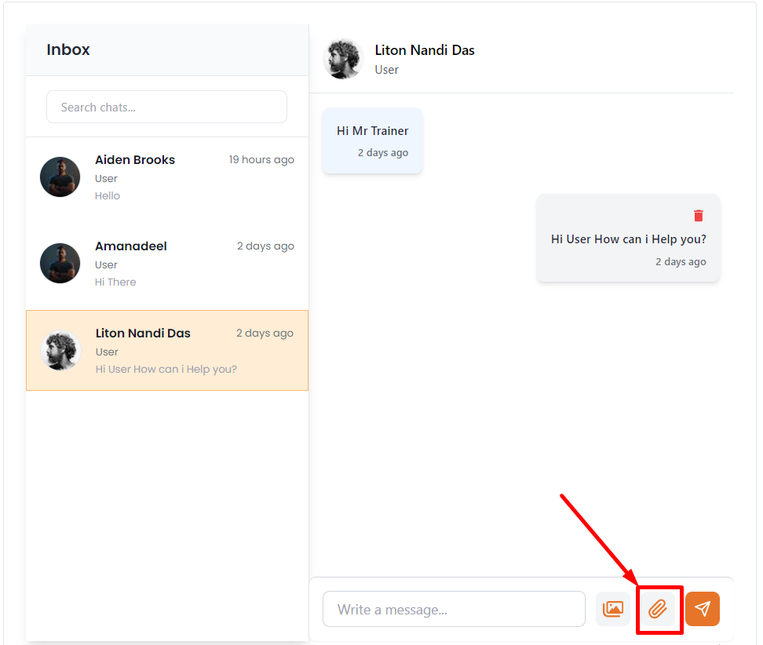763x645 pixels.
Task: Click Liton Nandi Das avatar in inbox list
Action: pyautogui.click(x=60, y=350)
